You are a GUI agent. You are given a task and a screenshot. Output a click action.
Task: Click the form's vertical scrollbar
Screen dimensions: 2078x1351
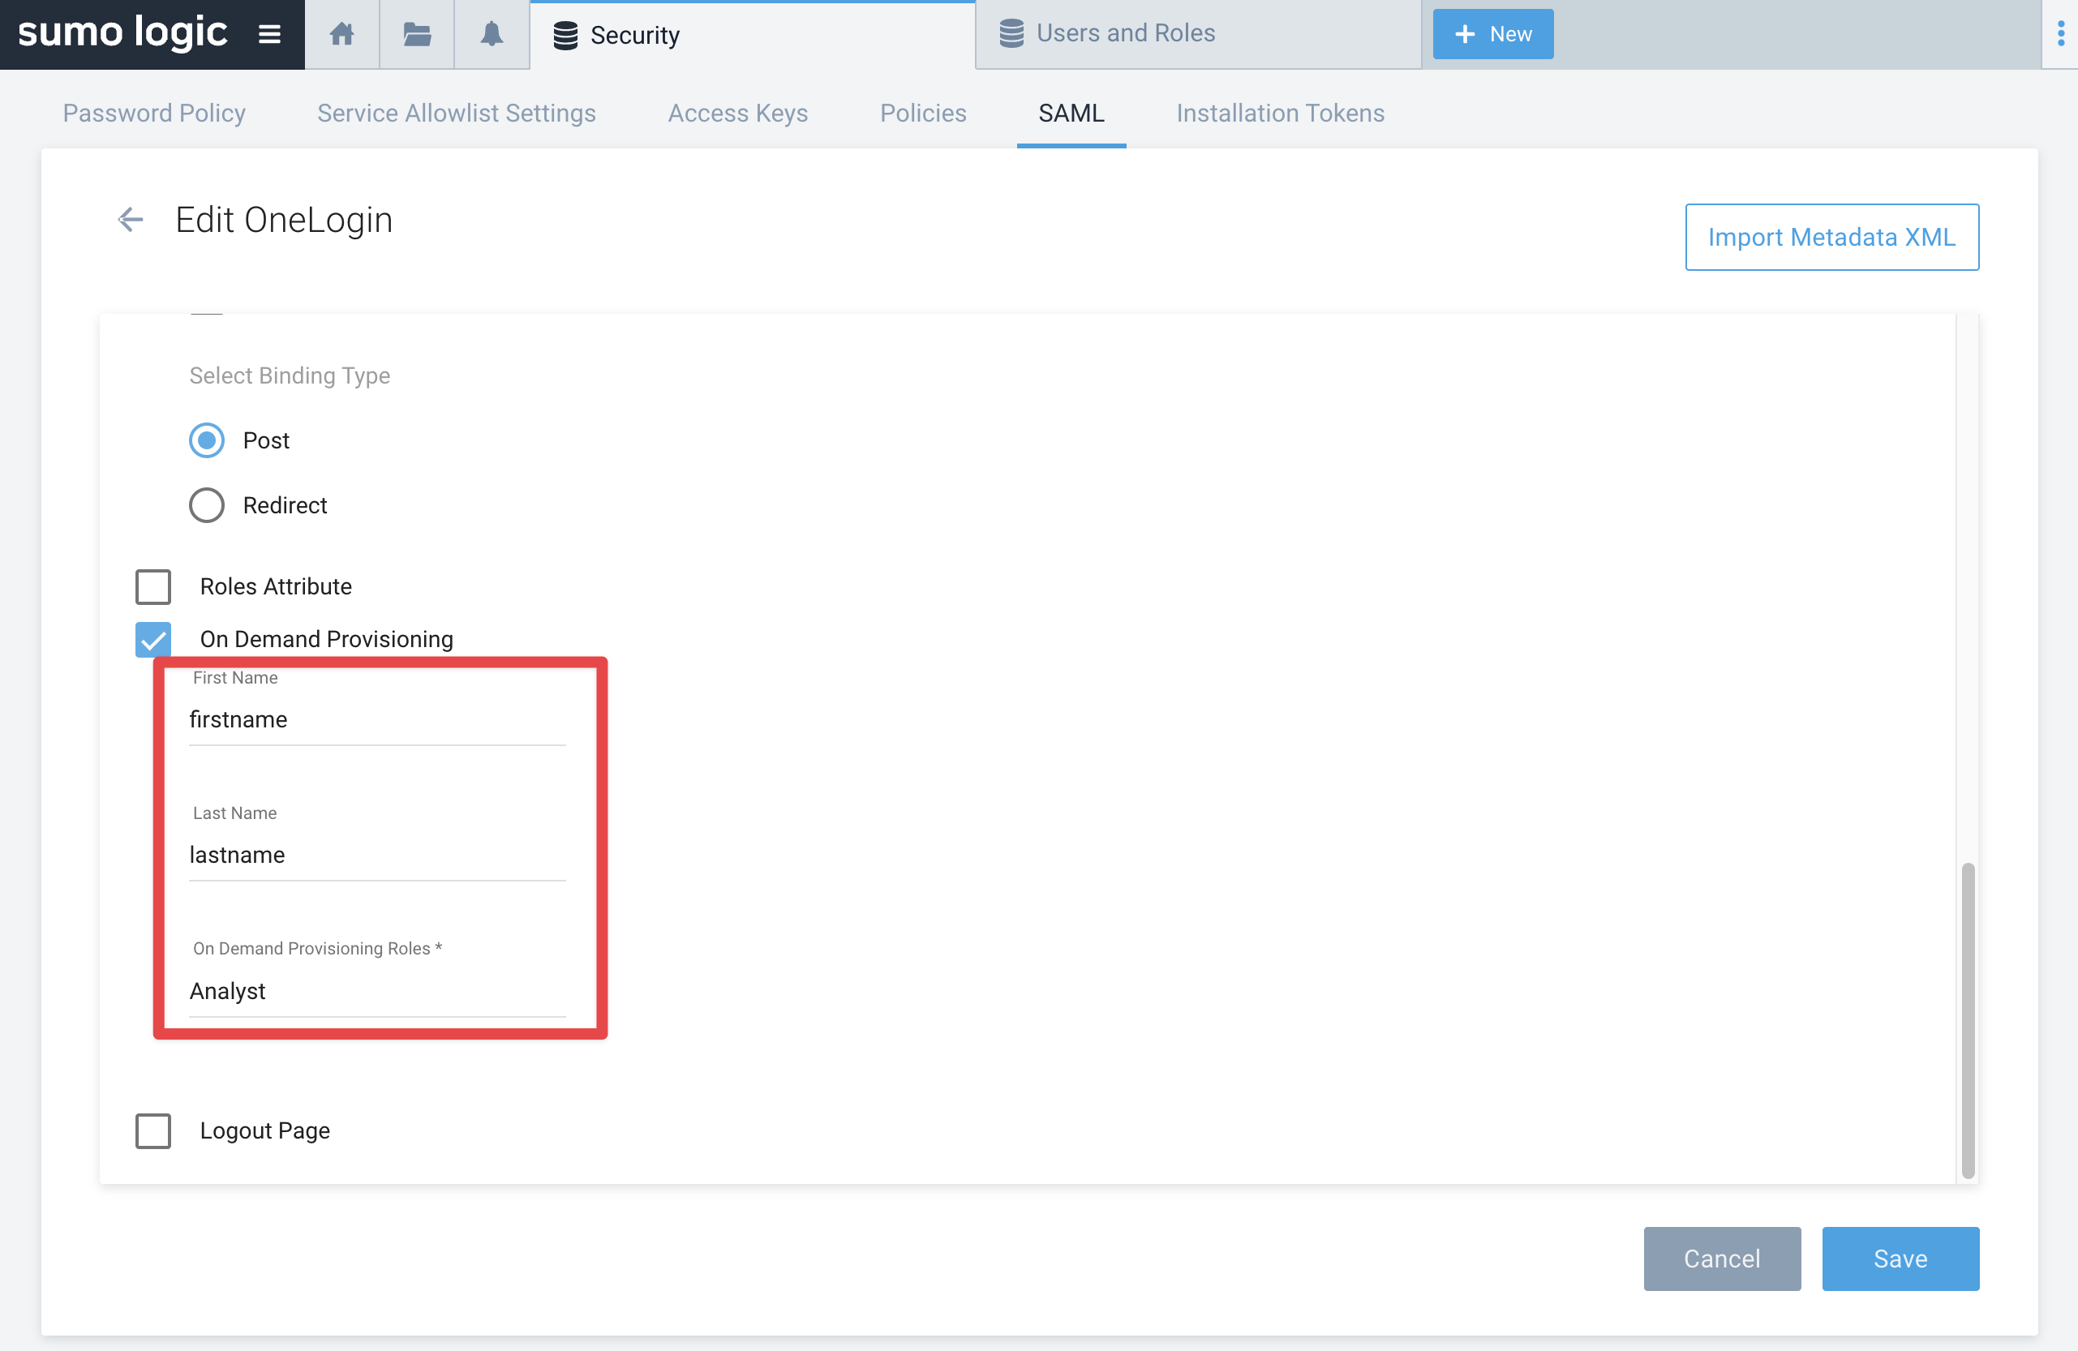click(1967, 1019)
